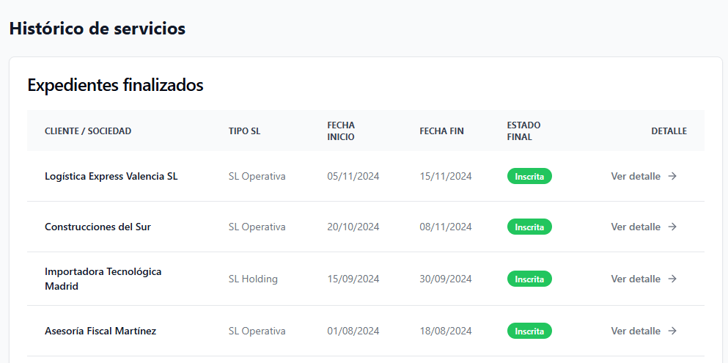
Task: Click the arrow icon in Asesoría Fiscal Martínez row
Action: pyautogui.click(x=672, y=331)
